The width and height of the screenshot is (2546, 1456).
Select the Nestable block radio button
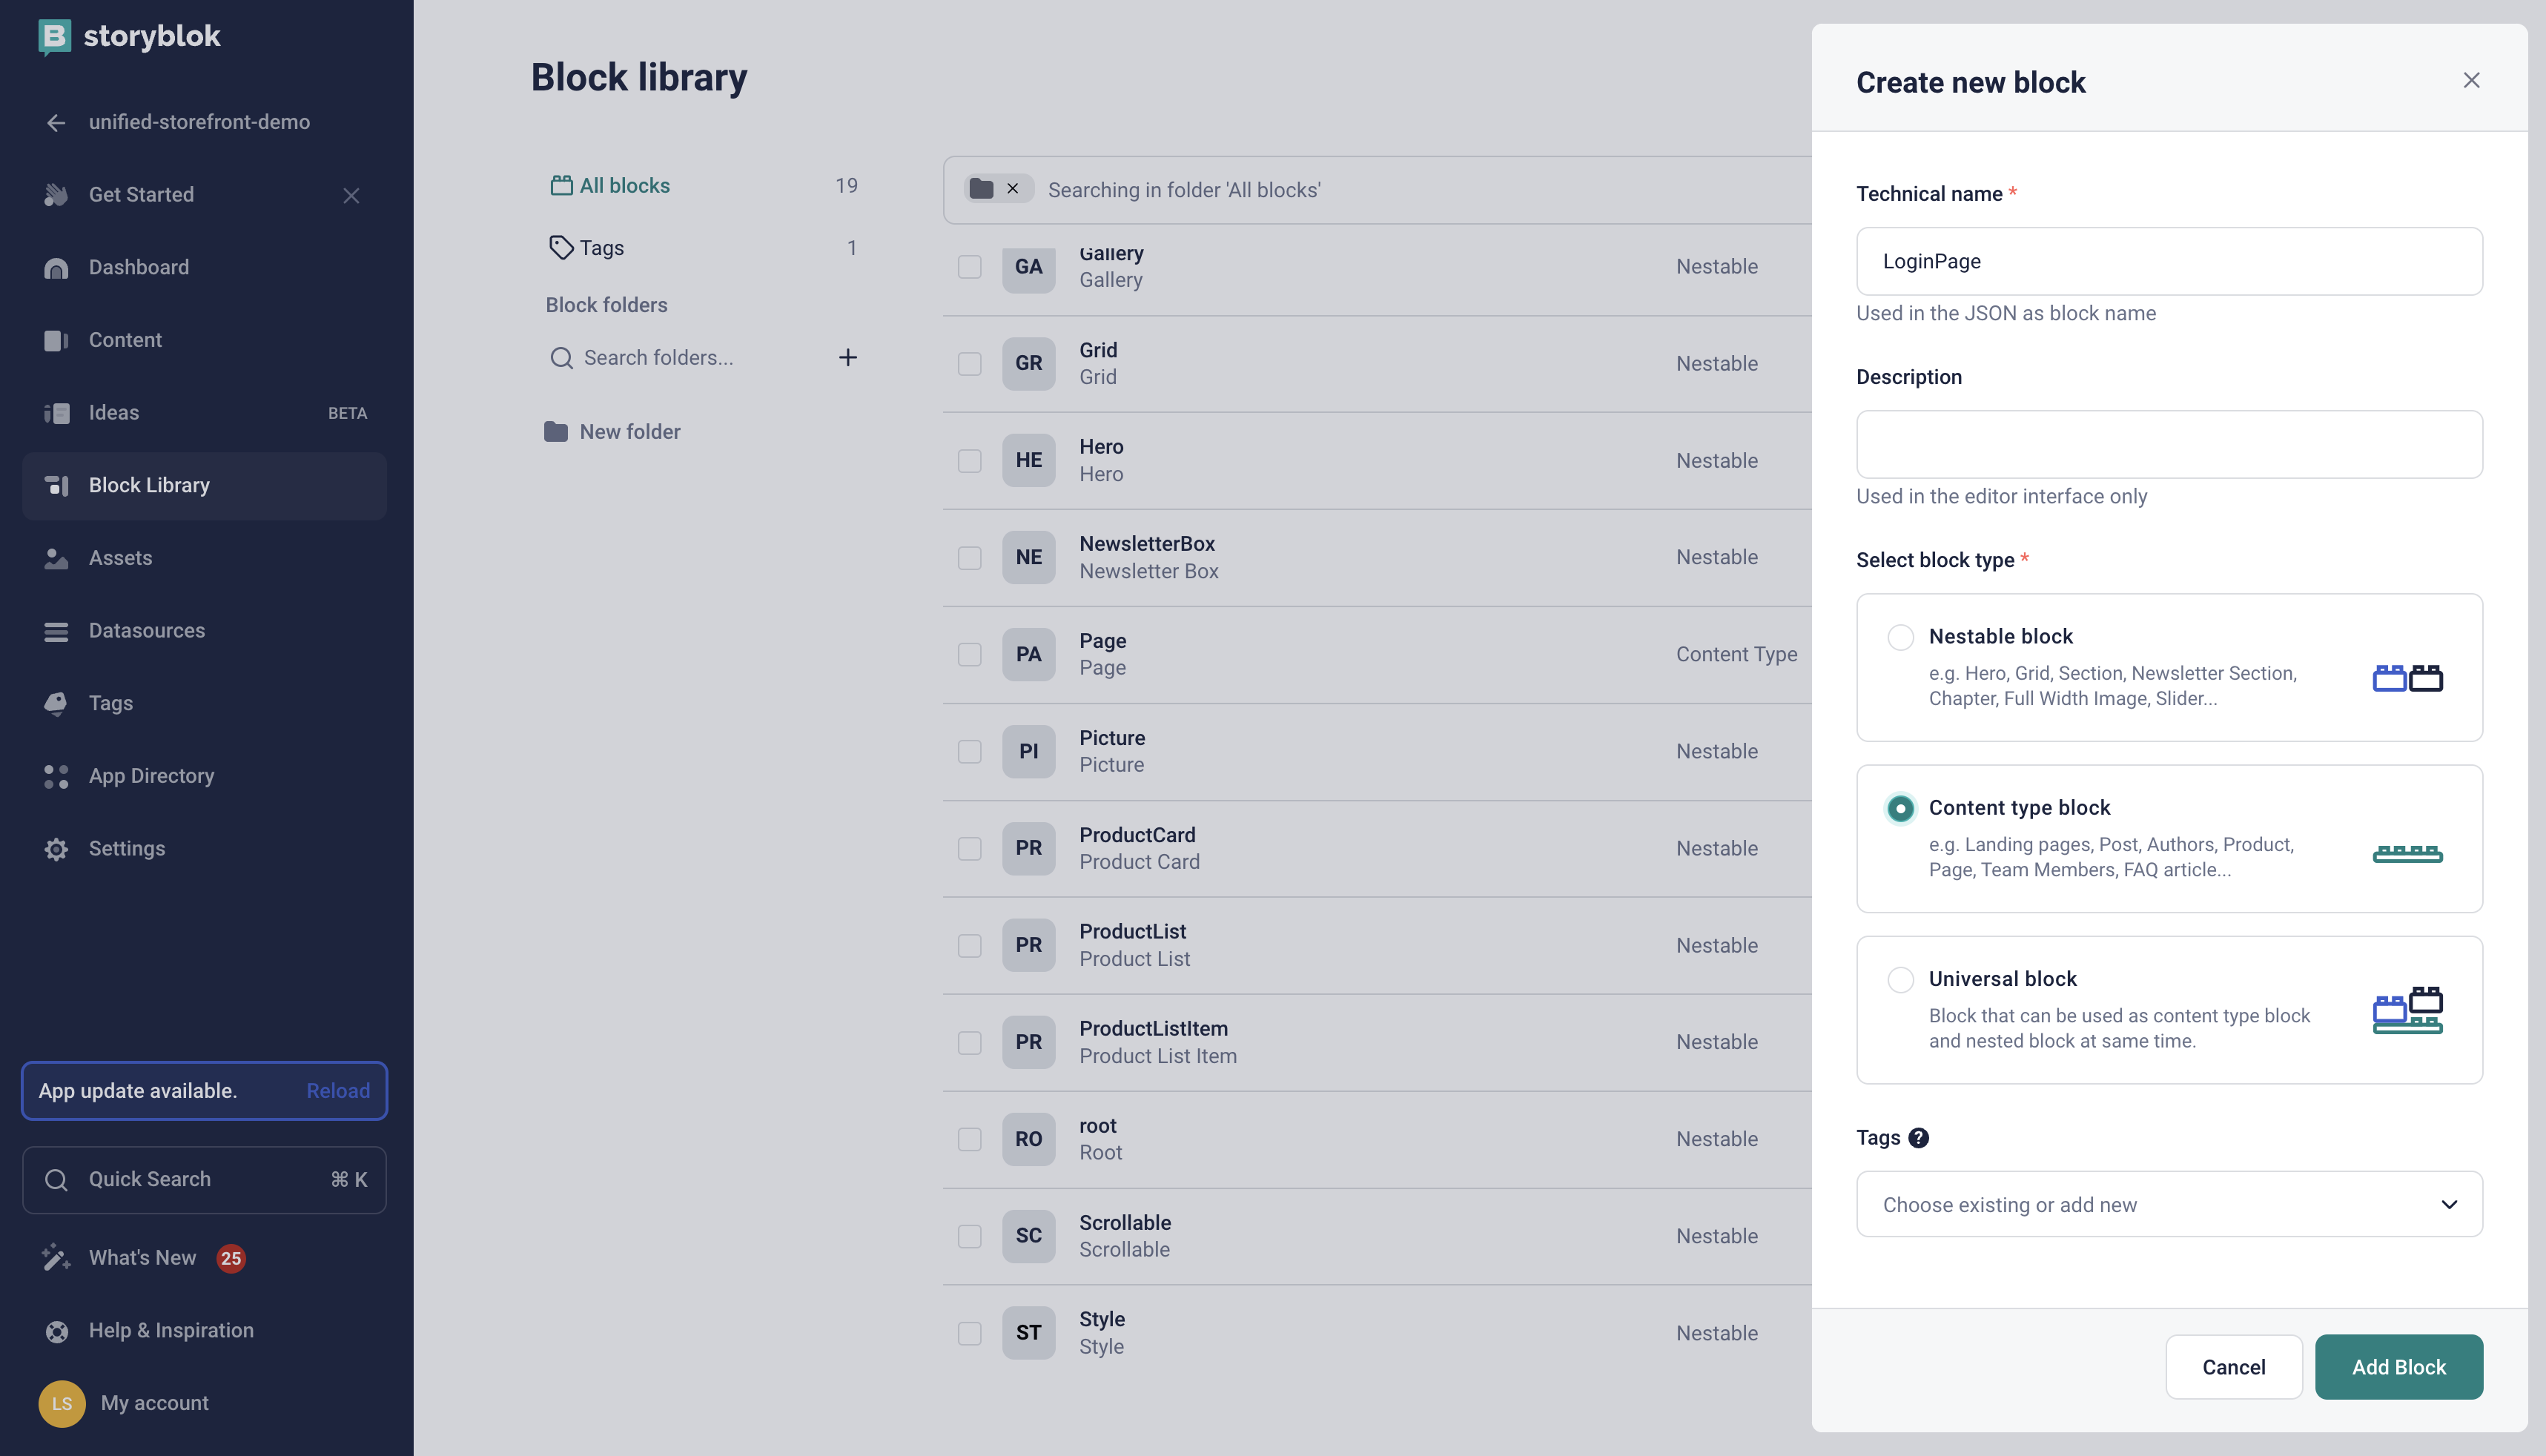(x=1900, y=637)
